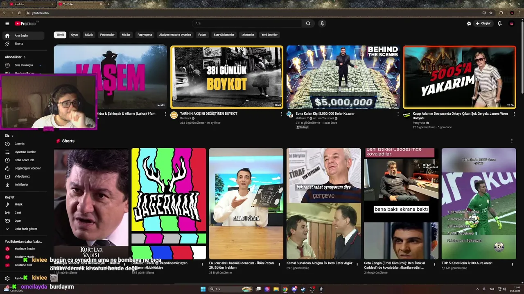Open a new browser tab

pyautogui.click(x=108, y=4)
